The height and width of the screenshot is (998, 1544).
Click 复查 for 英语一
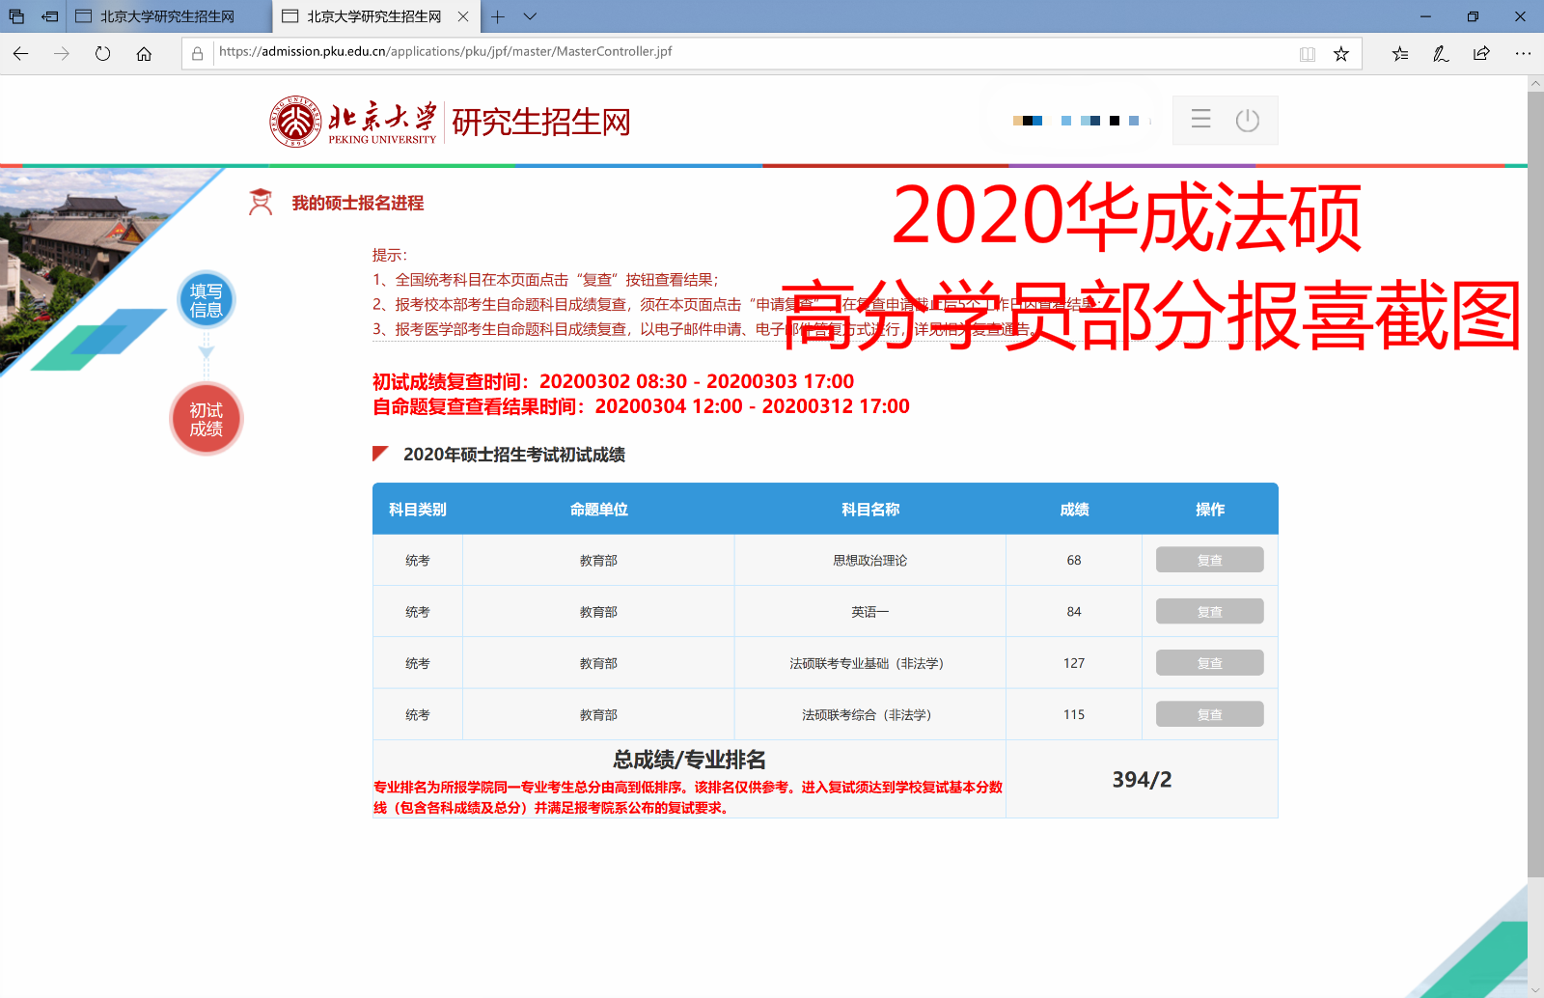tap(1209, 611)
